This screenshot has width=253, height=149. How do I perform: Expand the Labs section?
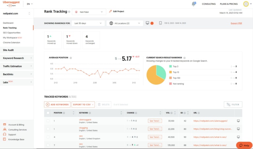point(17,82)
